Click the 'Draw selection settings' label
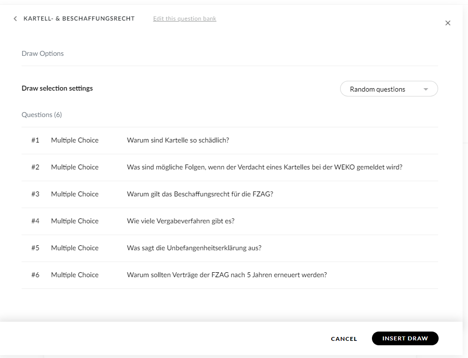 click(x=57, y=88)
